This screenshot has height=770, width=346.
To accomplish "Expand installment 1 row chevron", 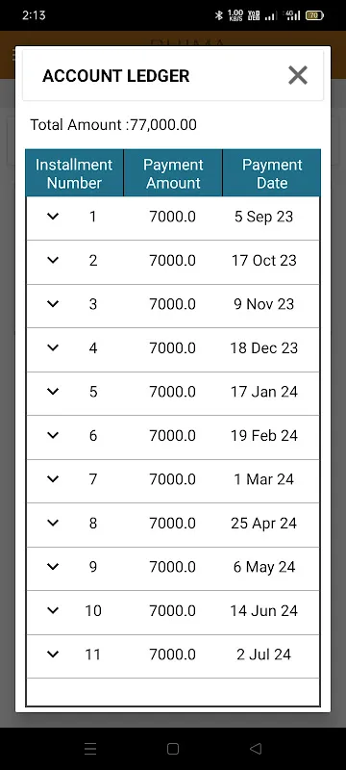I will [x=53, y=216].
